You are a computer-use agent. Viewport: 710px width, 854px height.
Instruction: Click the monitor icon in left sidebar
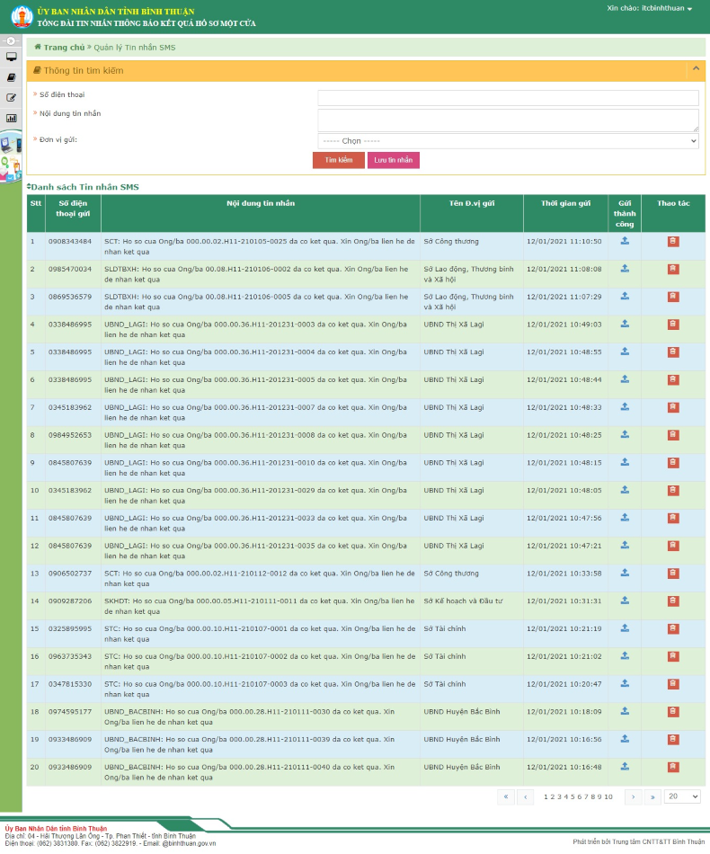[x=11, y=57]
